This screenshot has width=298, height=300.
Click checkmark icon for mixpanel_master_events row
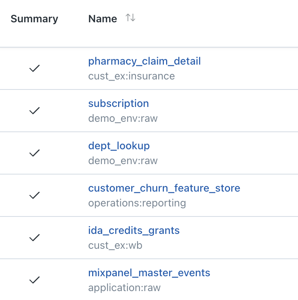tap(35, 280)
